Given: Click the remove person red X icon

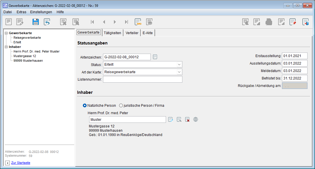Looking at the screenshot, I should tap(187, 119).
